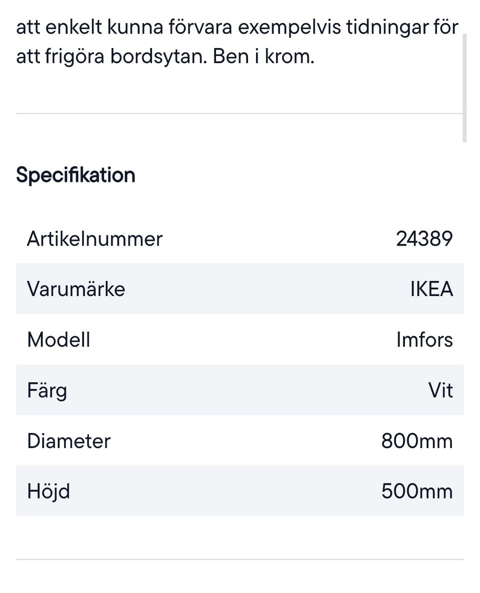Select the Imfors model value
The image size is (480, 593).
[424, 339]
